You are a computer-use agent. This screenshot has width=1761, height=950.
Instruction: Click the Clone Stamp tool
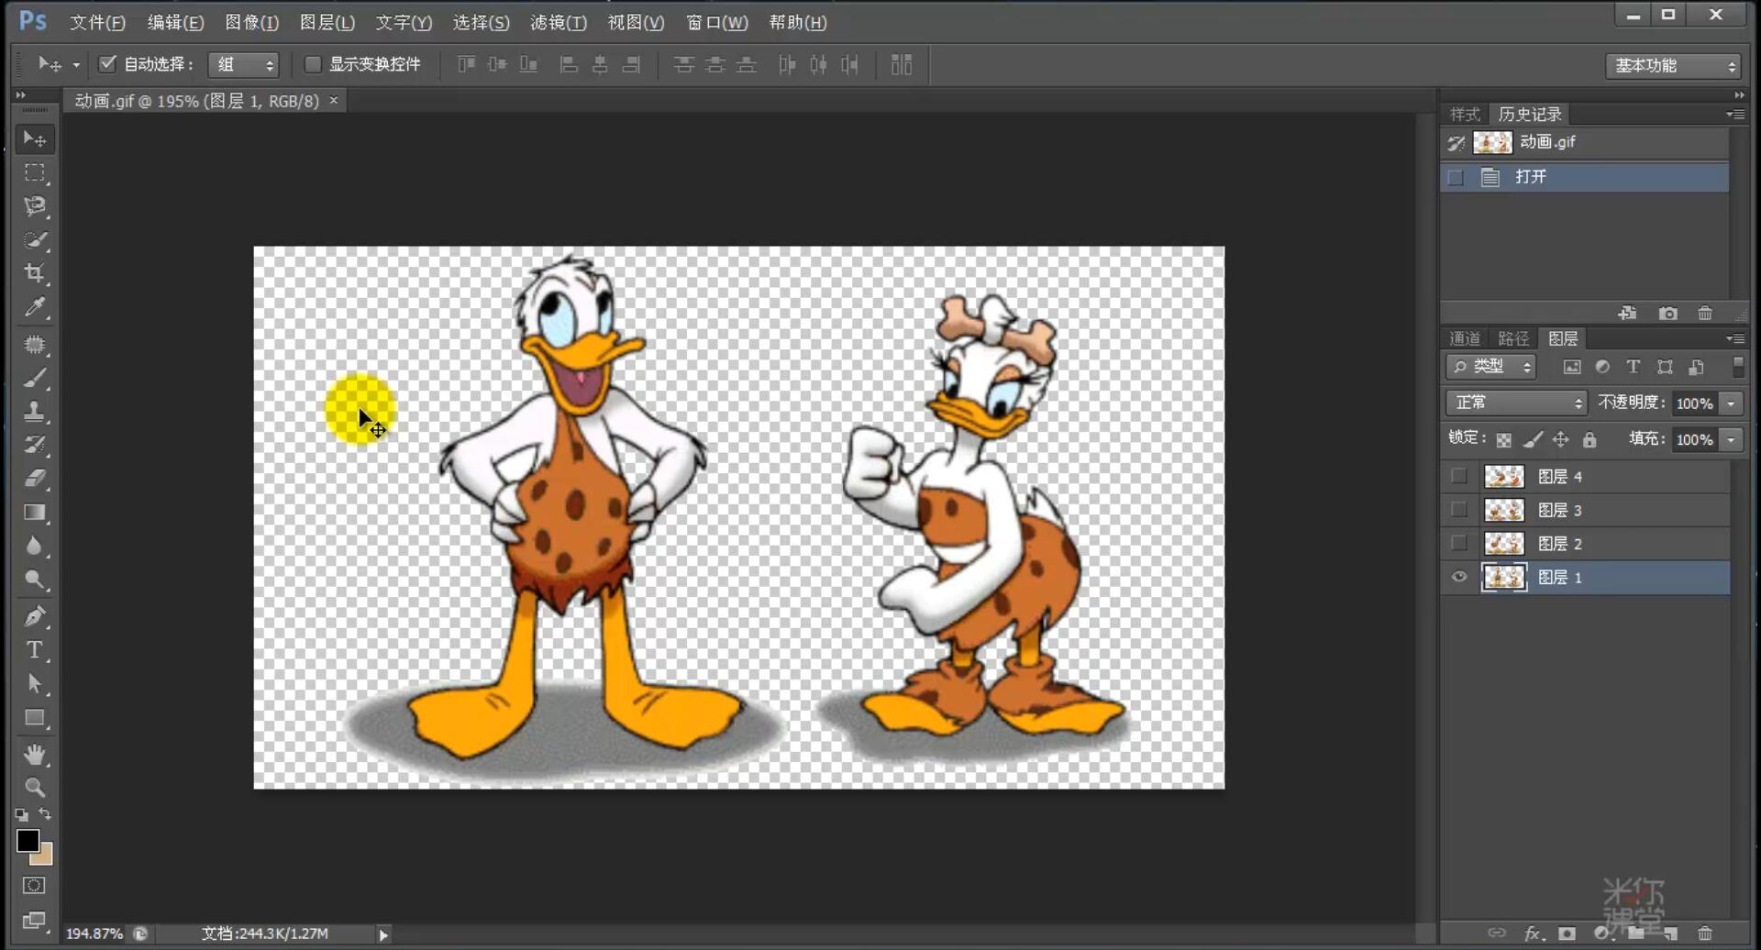[x=35, y=411]
